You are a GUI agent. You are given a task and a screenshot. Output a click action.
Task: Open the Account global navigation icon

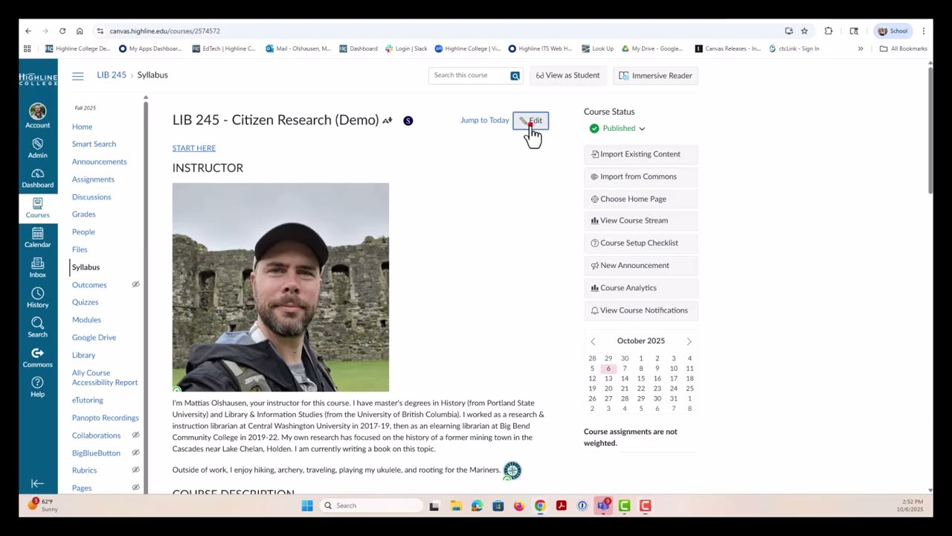point(38,115)
